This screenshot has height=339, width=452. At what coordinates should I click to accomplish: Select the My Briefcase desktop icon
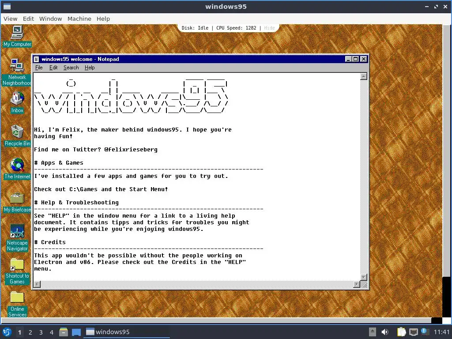pyautogui.click(x=17, y=202)
